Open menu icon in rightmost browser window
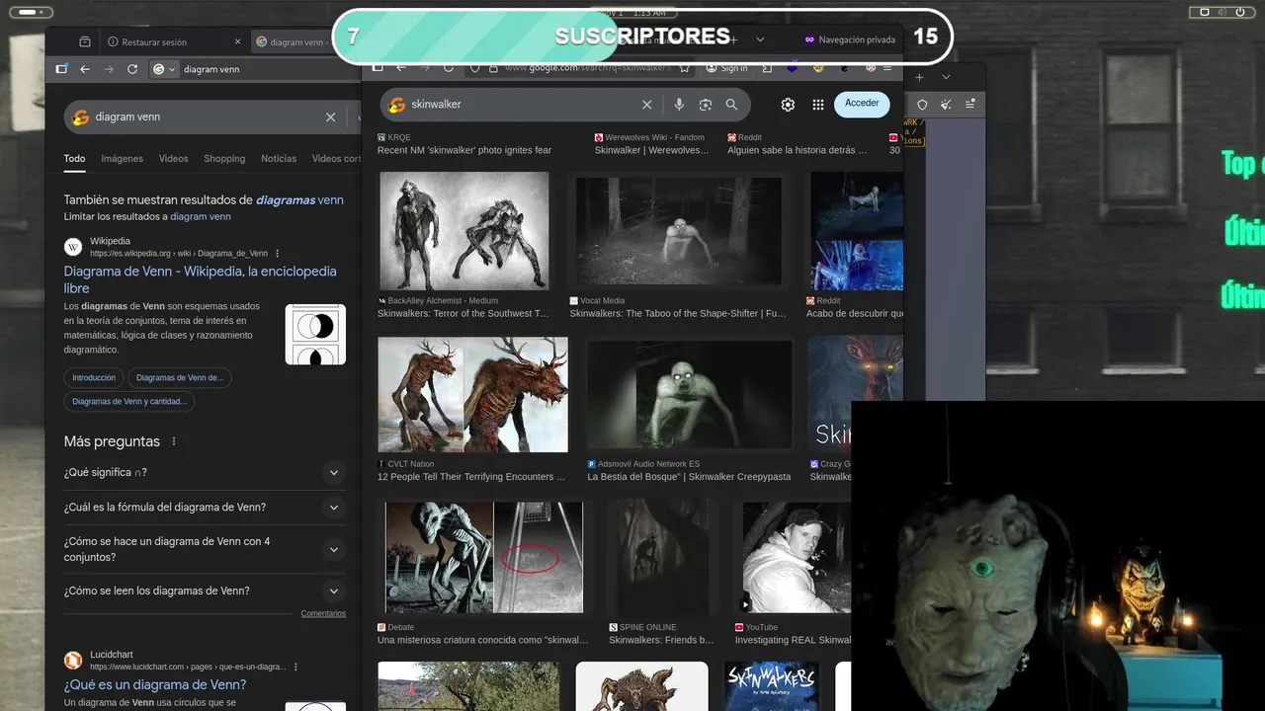 click(x=970, y=104)
